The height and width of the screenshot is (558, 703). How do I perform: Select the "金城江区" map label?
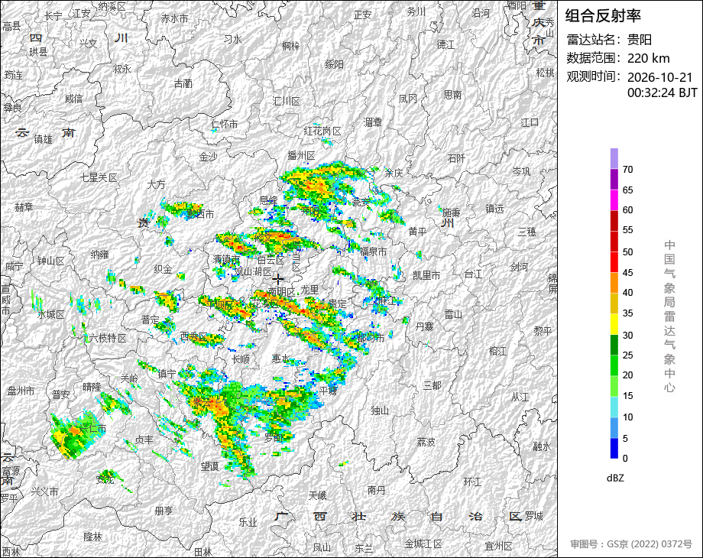point(423,544)
